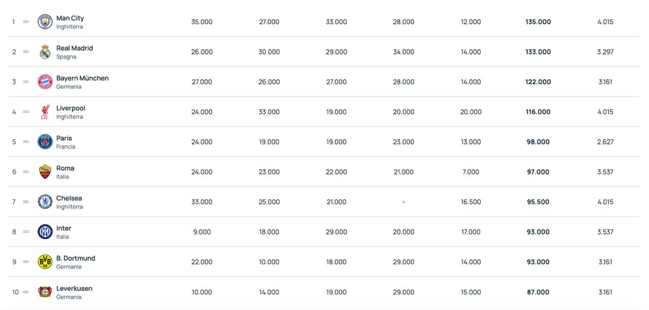Open the Leverkusen team name link
Image resolution: width=649 pixels, height=310 pixels.
(74, 289)
